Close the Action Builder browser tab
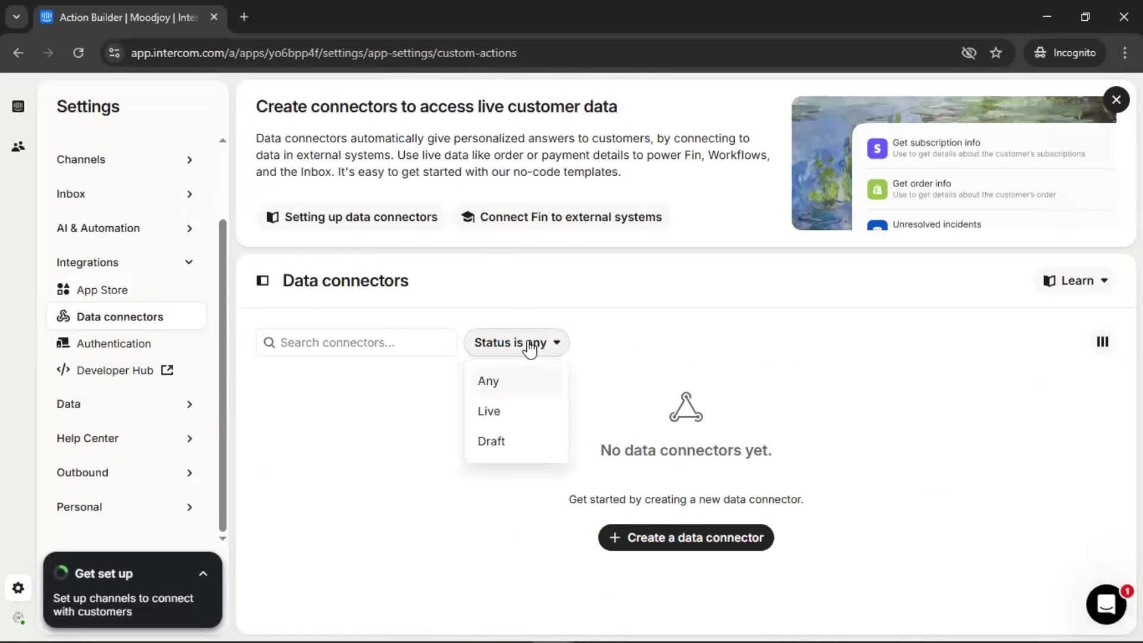The width and height of the screenshot is (1143, 643). coord(214,17)
